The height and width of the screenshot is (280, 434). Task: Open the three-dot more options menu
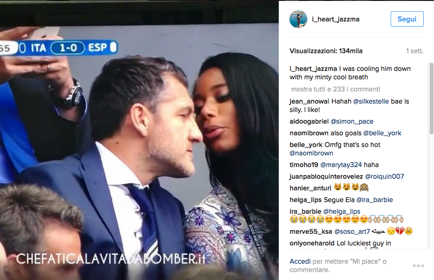pyautogui.click(x=418, y=266)
